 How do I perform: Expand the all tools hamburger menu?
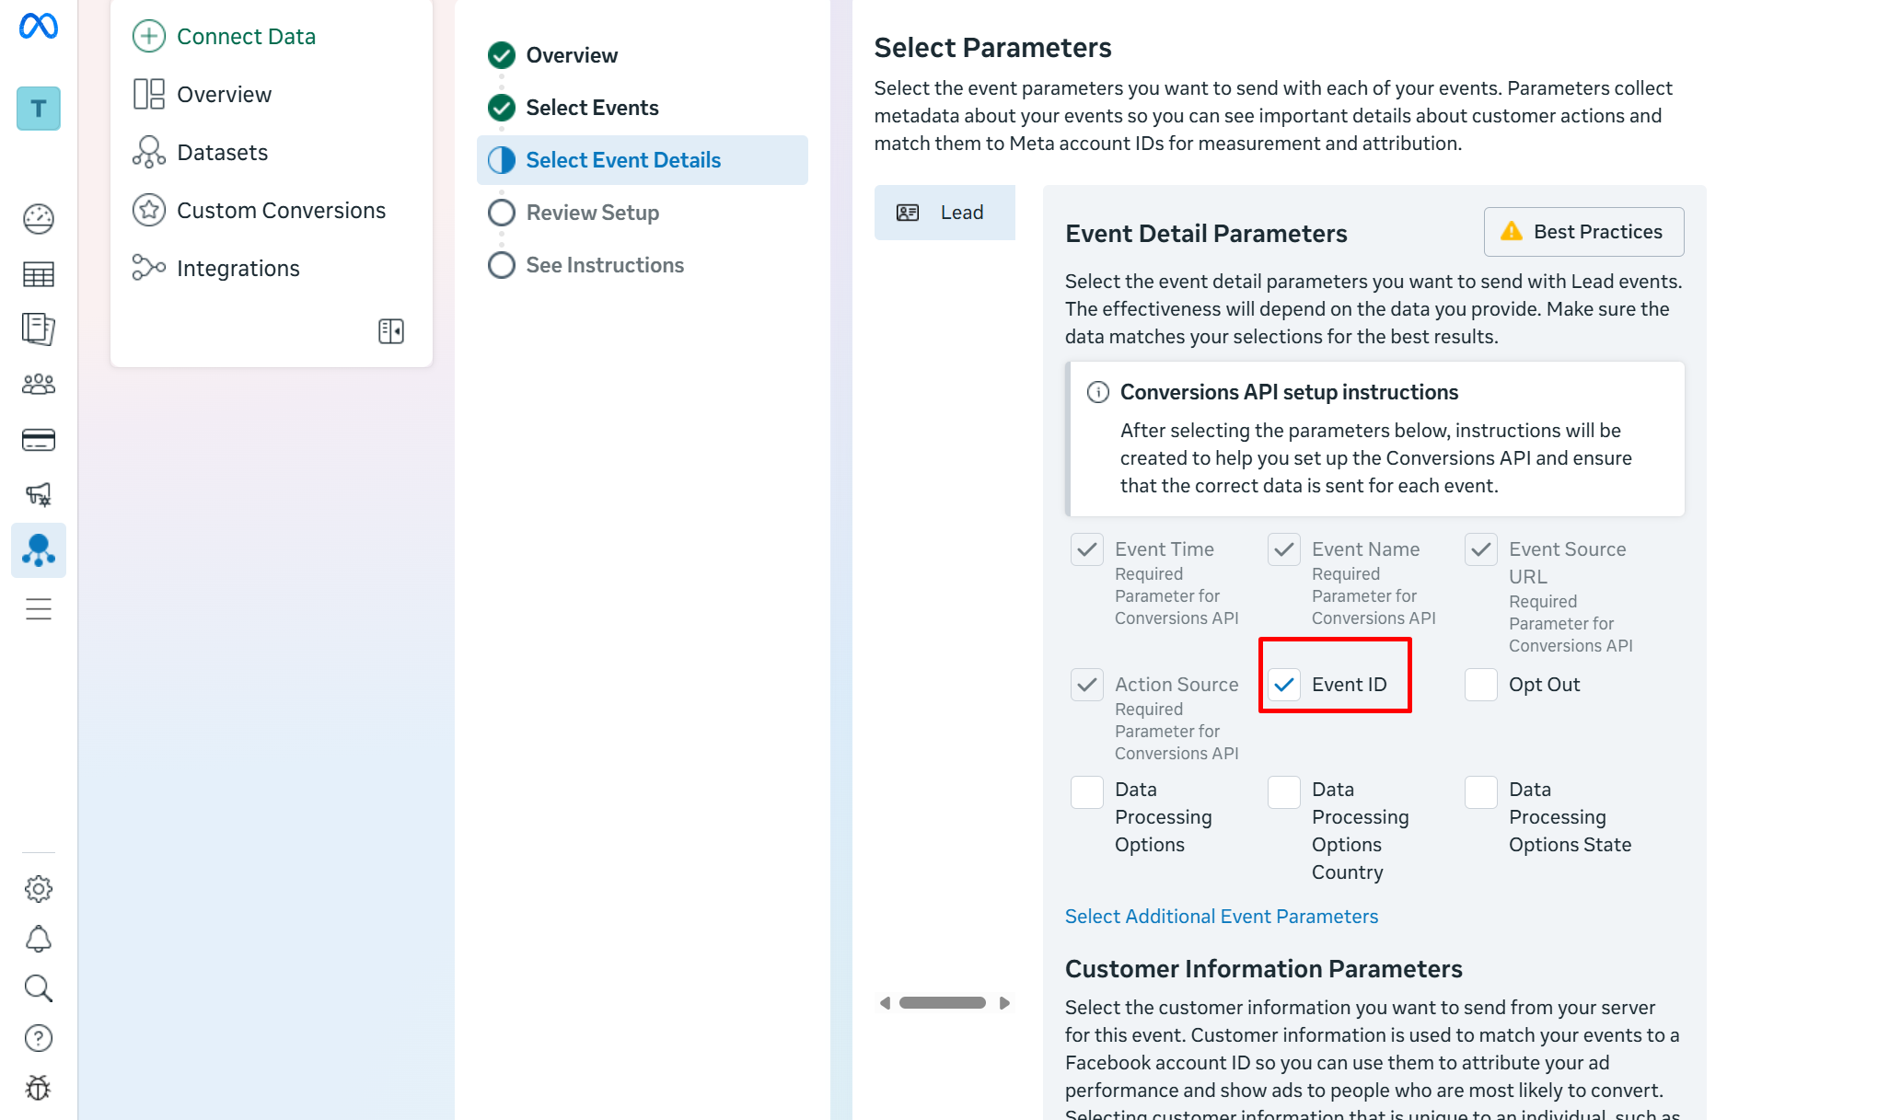pyautogui.click(x=39, y=609)
